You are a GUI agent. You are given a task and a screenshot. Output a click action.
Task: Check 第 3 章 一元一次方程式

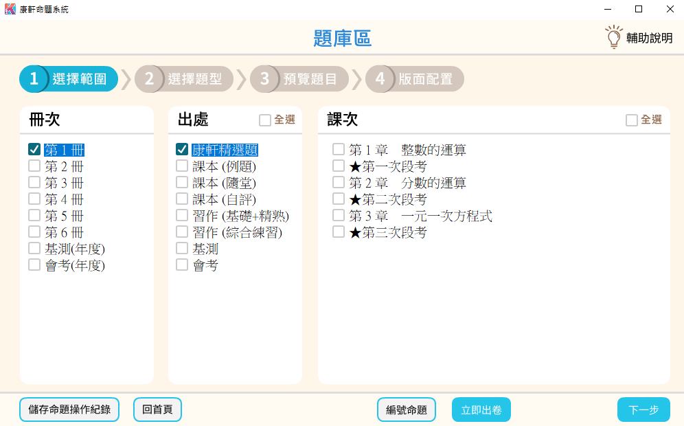click(339, 216)
